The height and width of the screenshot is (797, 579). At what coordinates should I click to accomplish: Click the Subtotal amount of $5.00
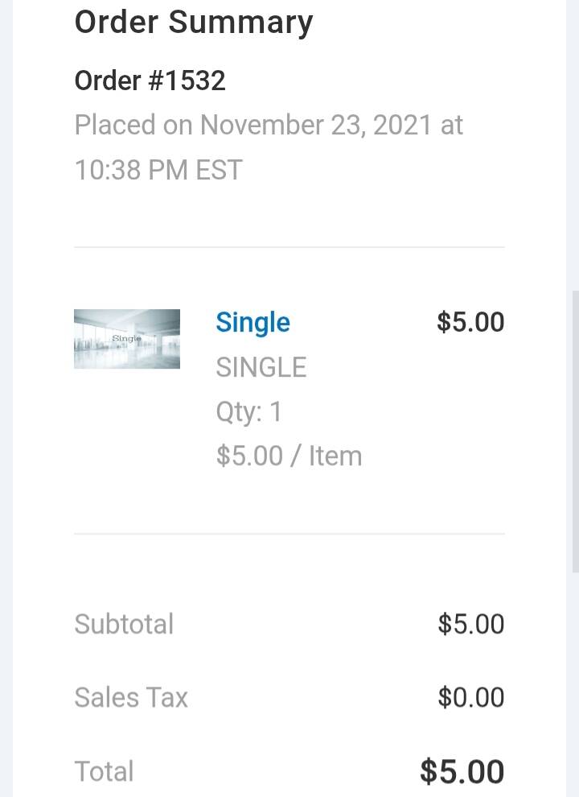[471, 625]
